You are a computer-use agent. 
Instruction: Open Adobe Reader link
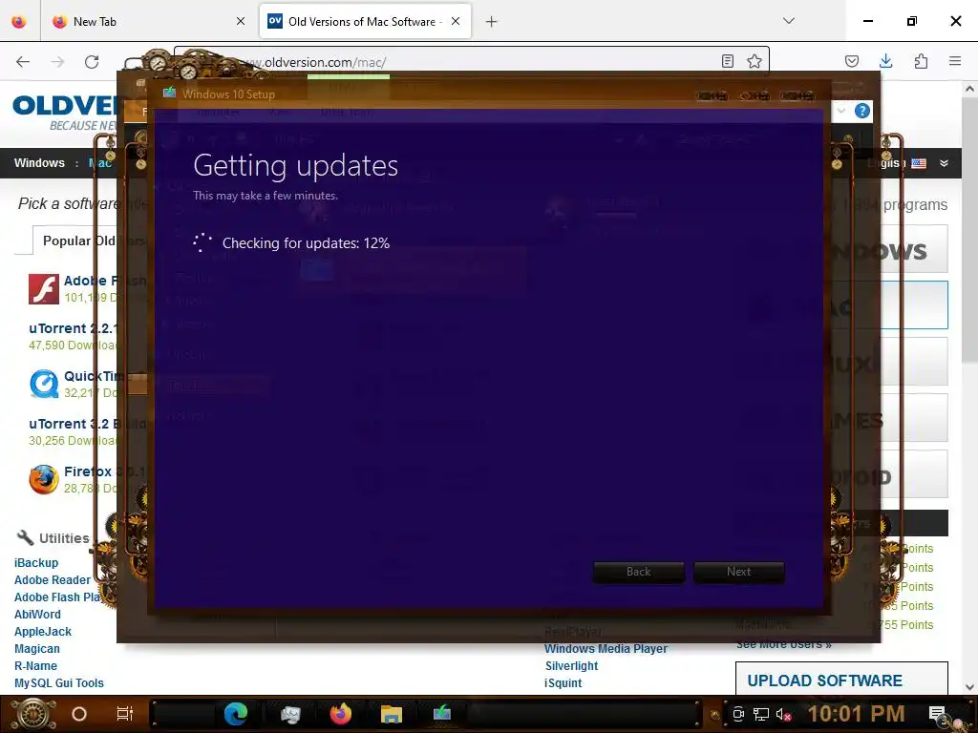(53, 580)
